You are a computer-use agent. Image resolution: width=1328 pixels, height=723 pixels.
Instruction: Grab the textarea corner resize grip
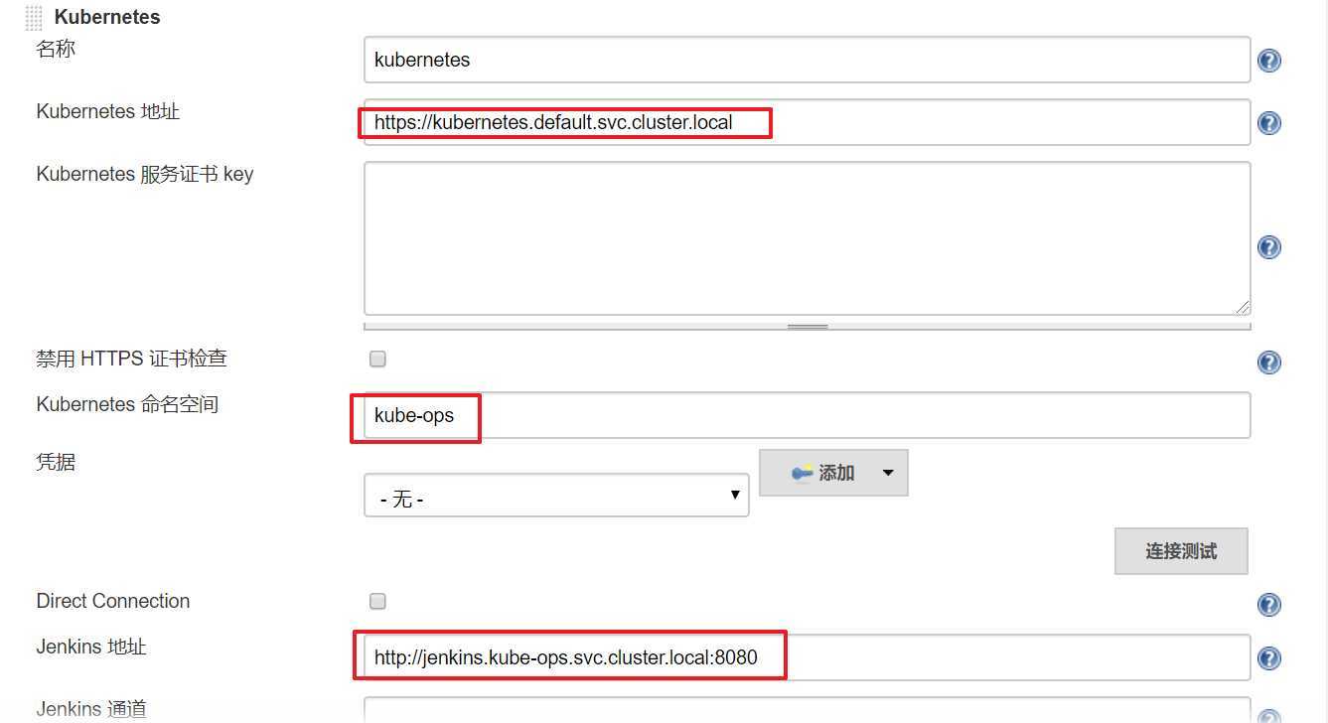click(1242, 307)
